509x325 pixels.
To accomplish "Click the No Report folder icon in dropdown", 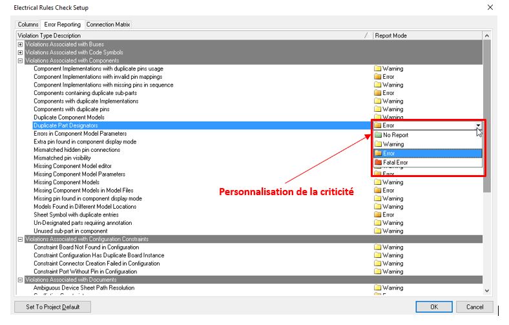I will (x=378, y=135).
